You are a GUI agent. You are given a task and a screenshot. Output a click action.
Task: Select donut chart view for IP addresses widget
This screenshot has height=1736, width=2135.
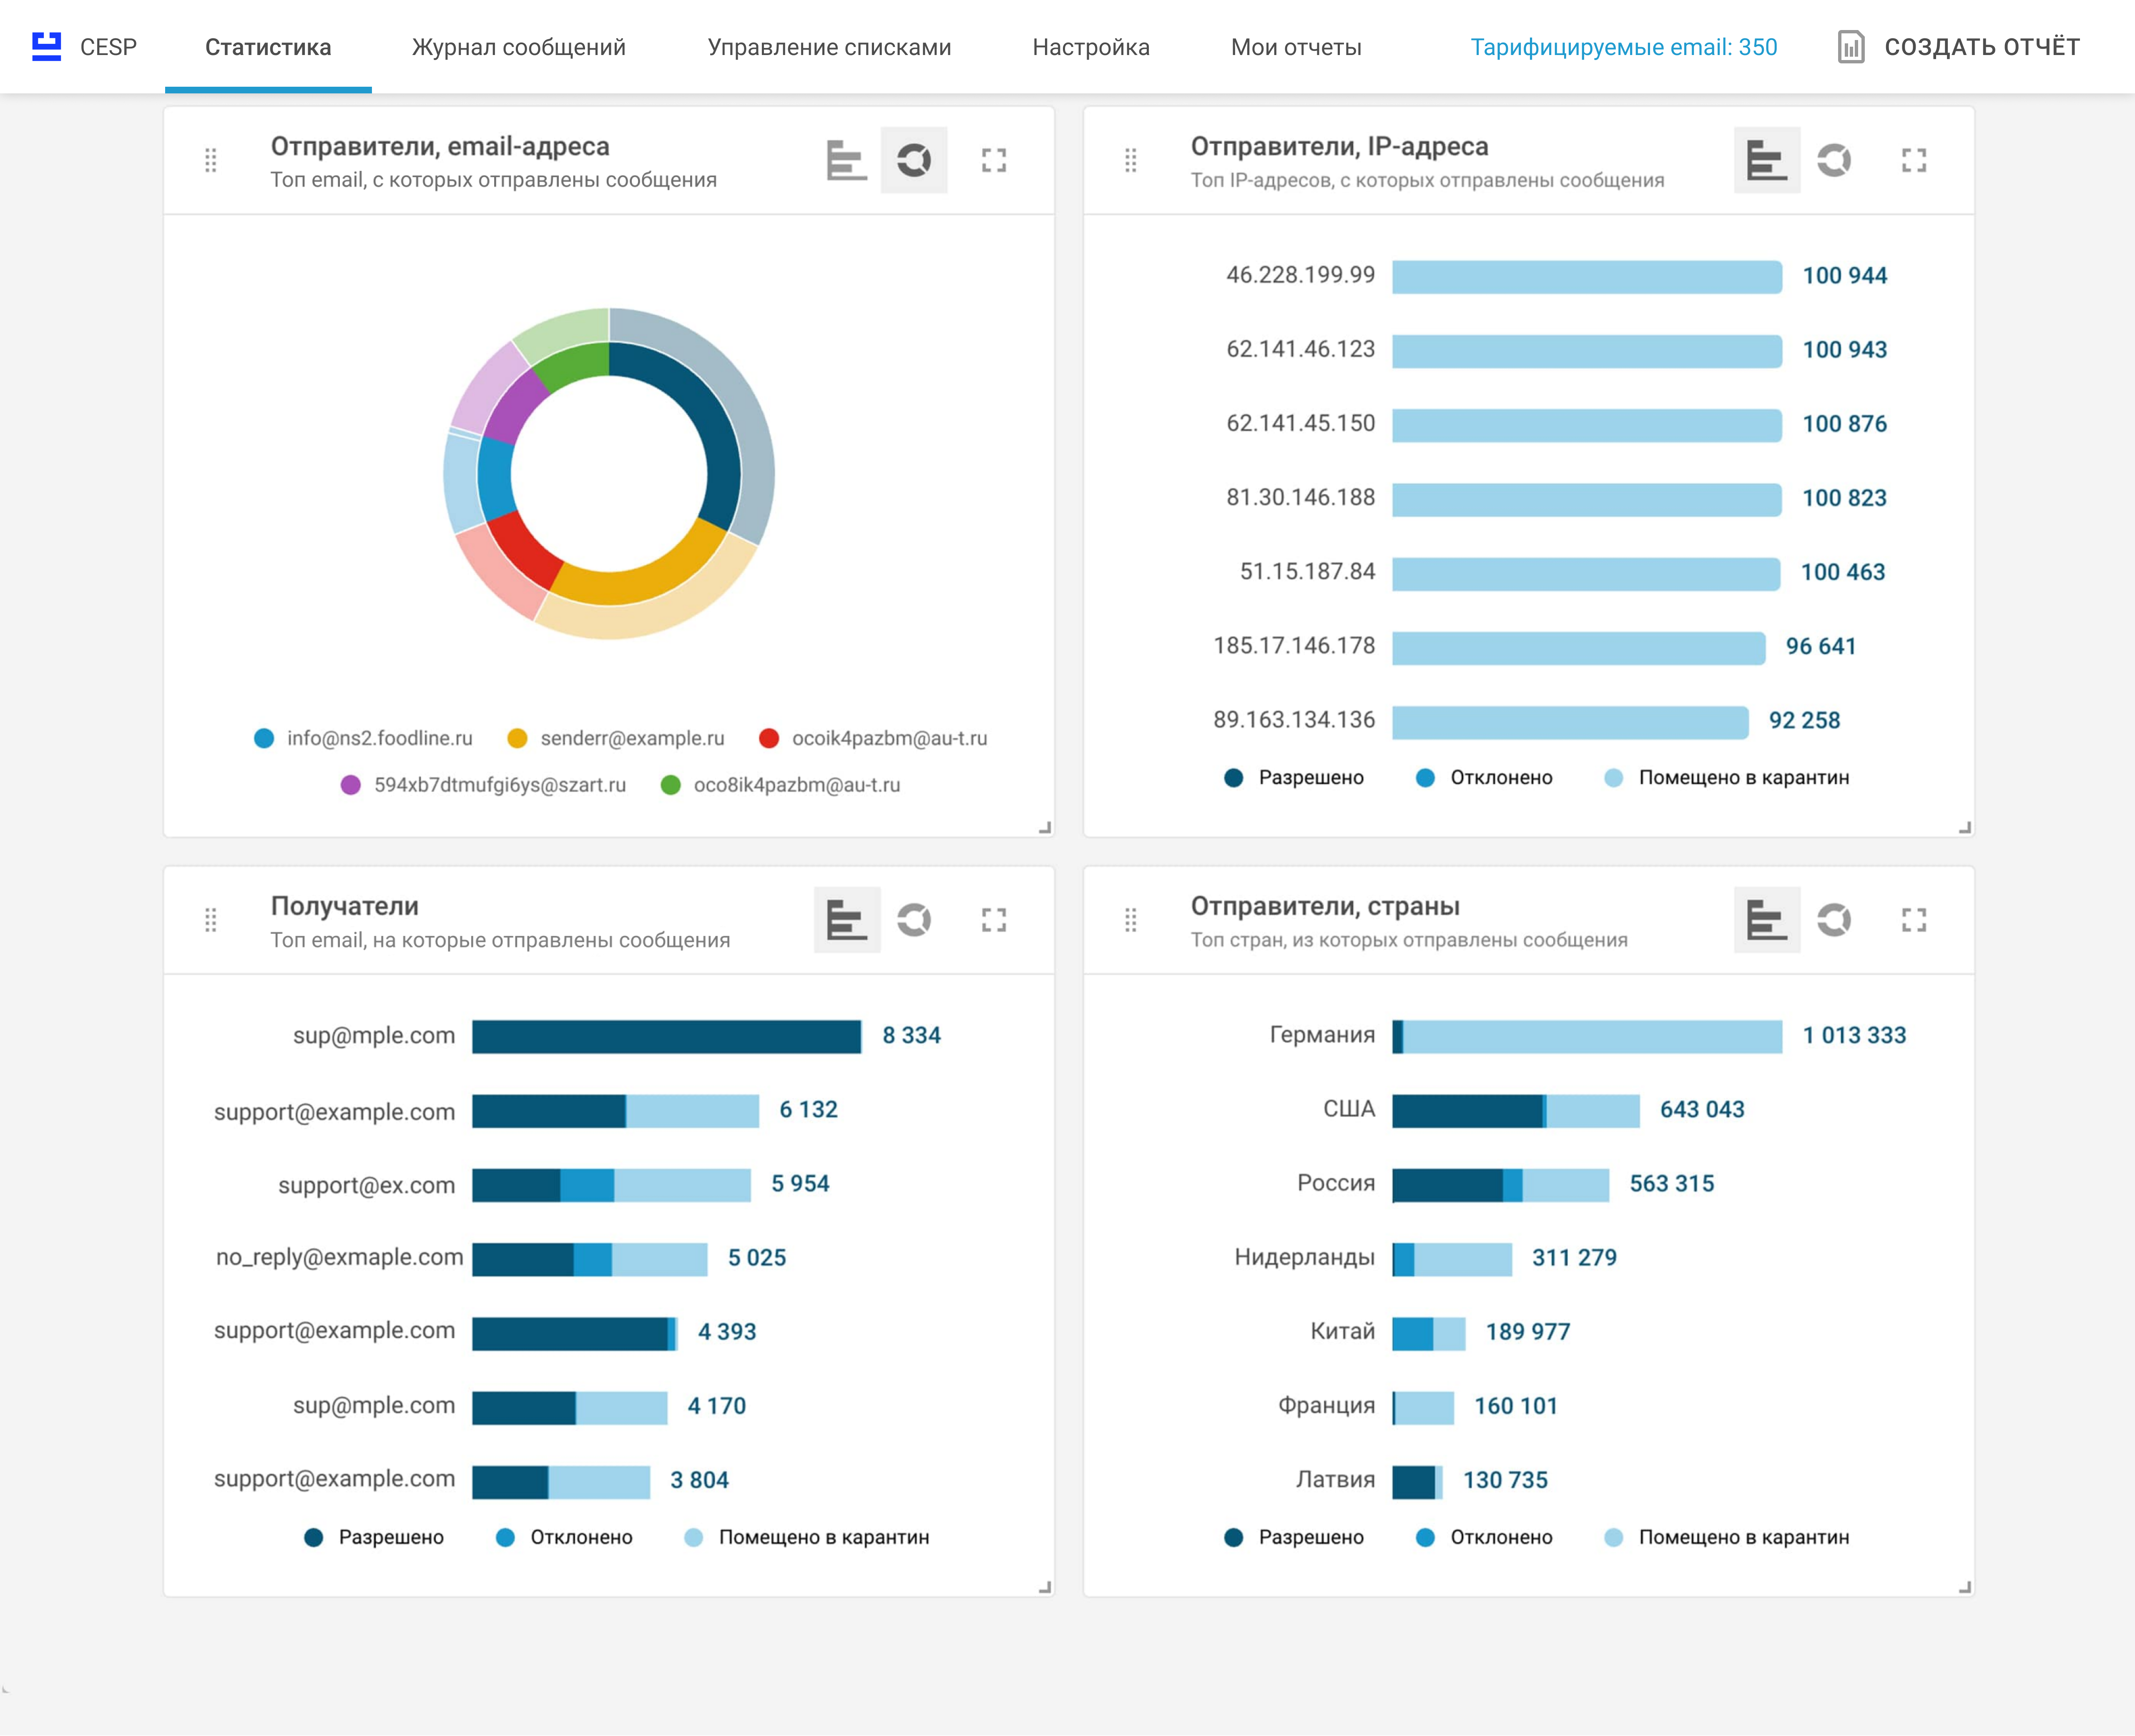pyautogui.click(x=1833, y=160)
